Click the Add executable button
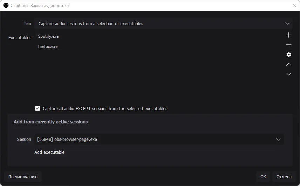 [49, 152]
